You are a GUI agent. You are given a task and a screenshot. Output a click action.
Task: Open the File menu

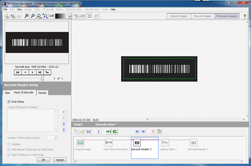(x=5, y=9)
